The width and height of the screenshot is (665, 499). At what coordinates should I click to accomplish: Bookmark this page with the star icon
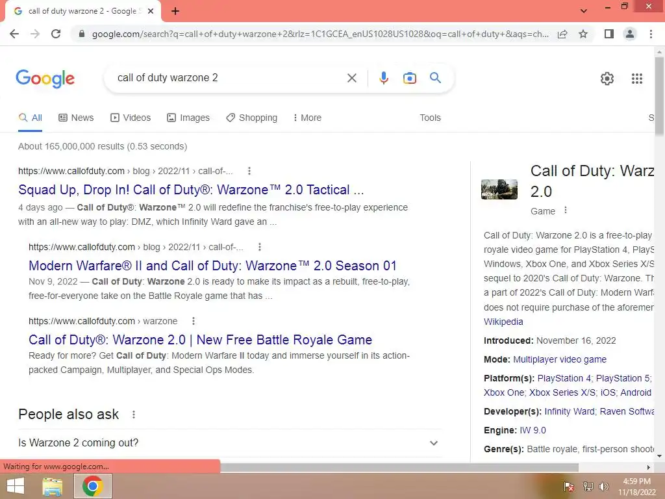click(583, 34)
